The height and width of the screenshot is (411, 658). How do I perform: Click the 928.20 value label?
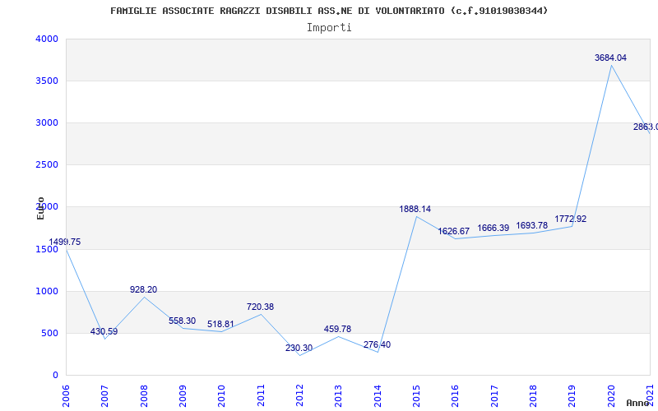[x=143, y=290]
